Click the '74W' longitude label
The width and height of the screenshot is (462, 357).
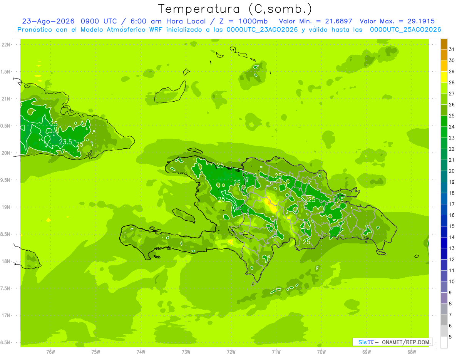pyautogui.click(x=141, y=352)
